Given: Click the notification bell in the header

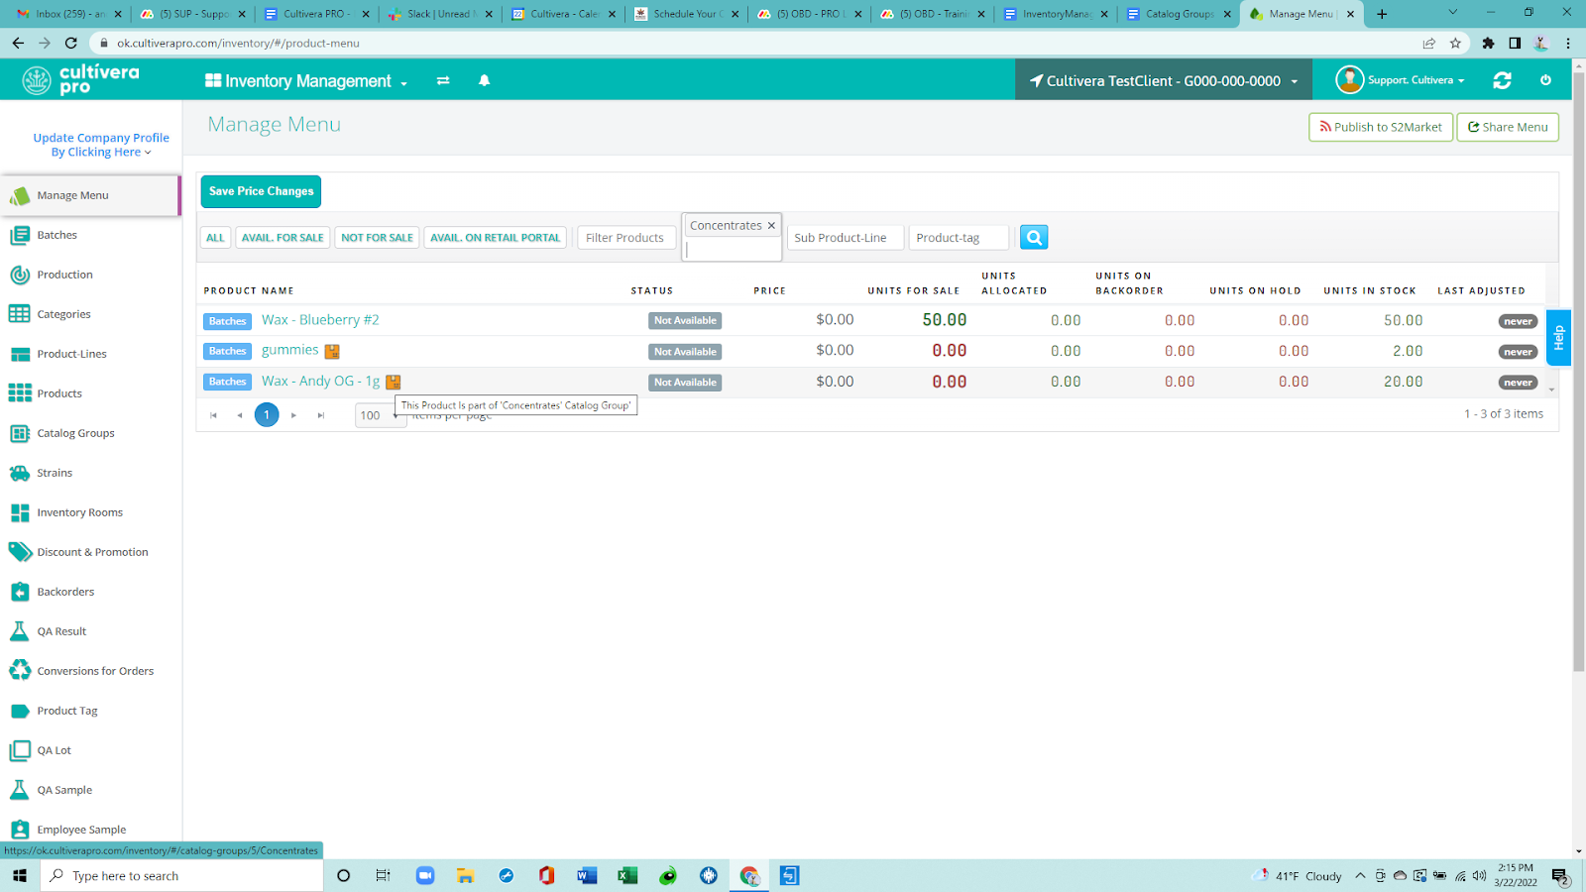Looking at the screenshot, I should point(485,80).
